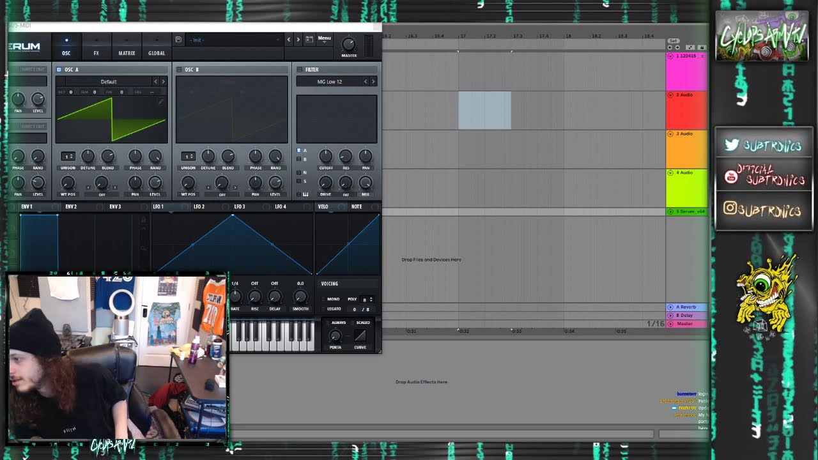This screenshot has width=818, height=460.
Task: Unfold the 5 Serum_x64 track
Action: pyautogui.click(x=670, y=211)
